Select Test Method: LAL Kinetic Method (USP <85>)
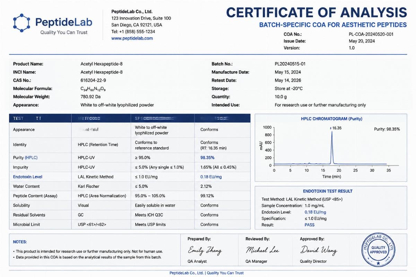The height and width of the screenshot is (277, 416). [302, 199]
